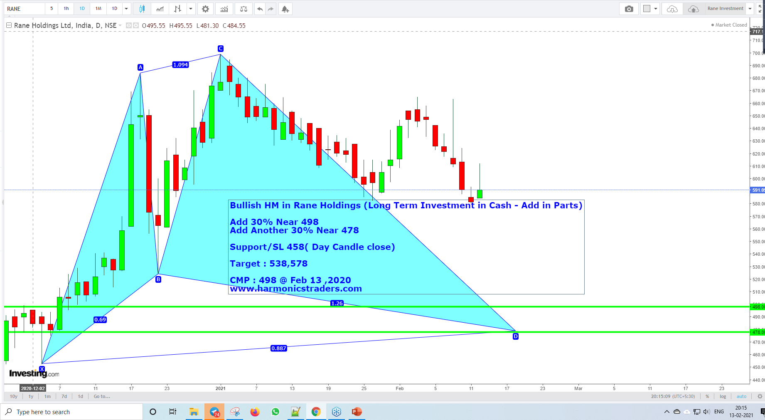Take a chart snapshot with camera

pos(629,9)
